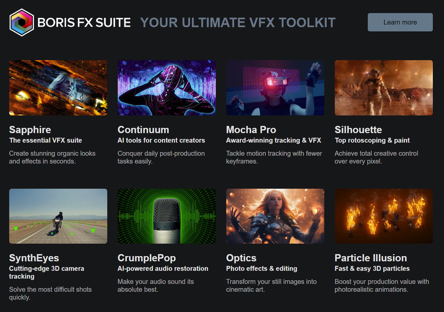Click the Mocha Pro title link

click(x=251, y=130)
